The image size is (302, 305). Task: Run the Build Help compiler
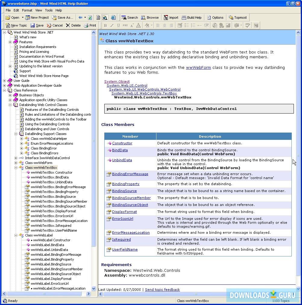pyautogui.click(x=192, y=17)
